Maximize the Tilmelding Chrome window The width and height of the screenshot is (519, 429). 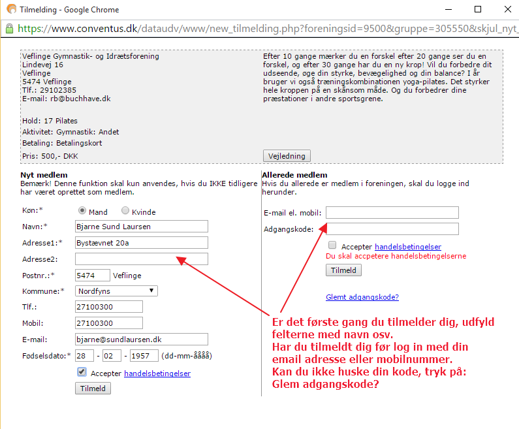(x=478, y=9)
